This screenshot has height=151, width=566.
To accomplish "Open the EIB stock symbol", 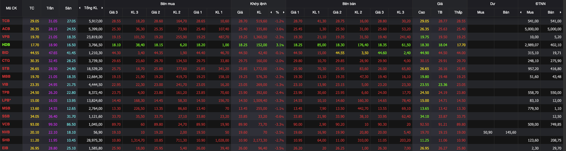I will 5,148.
